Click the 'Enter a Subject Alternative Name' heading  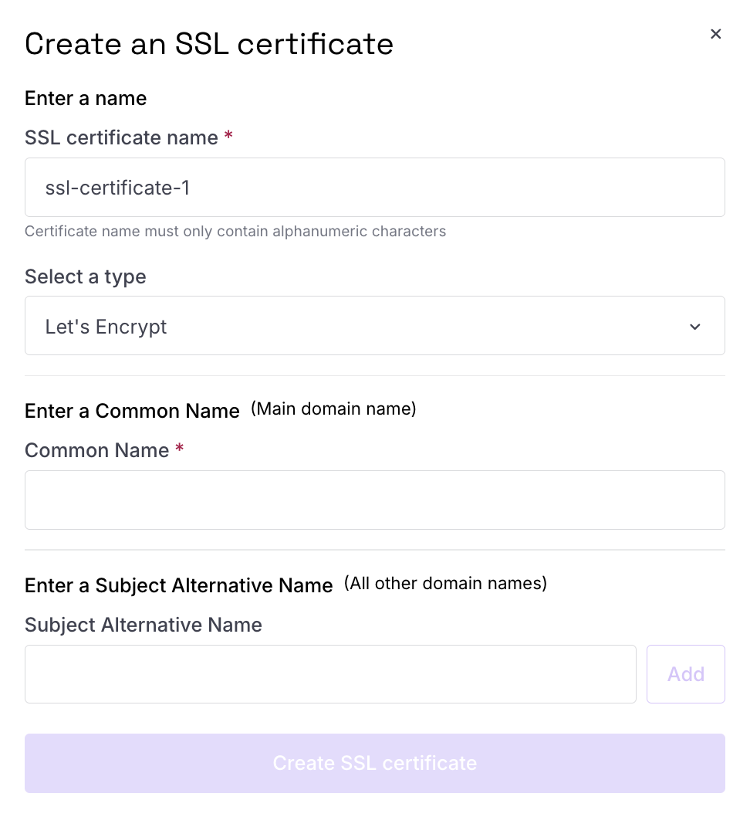tap(178, 585)
